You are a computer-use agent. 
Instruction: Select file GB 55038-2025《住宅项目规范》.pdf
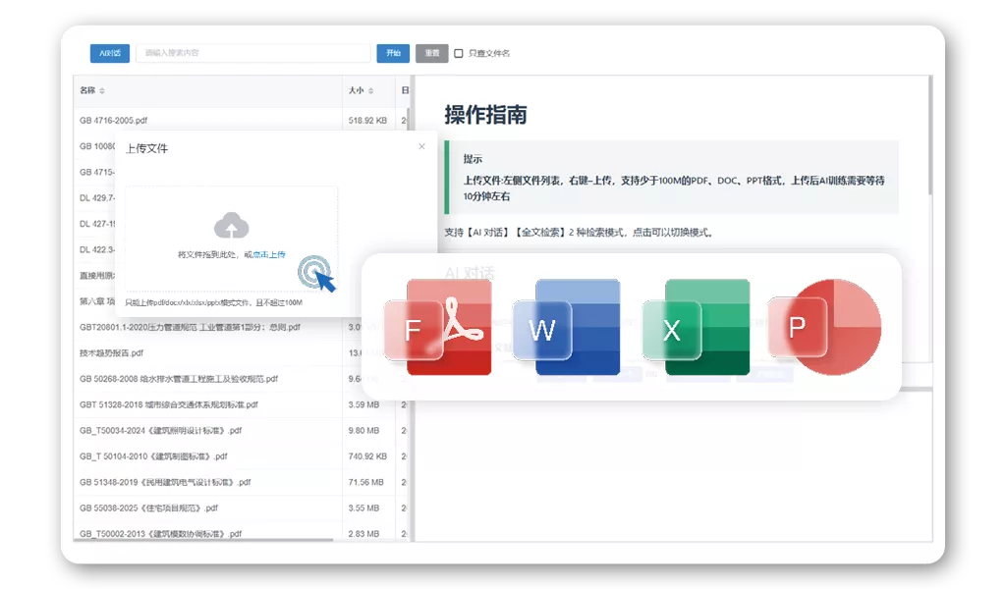coord(149,509)
